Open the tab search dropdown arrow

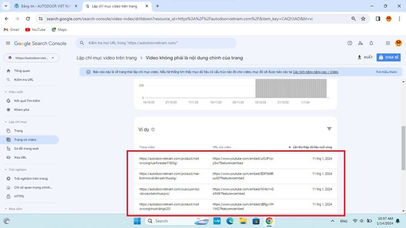(x=6, y=6)
